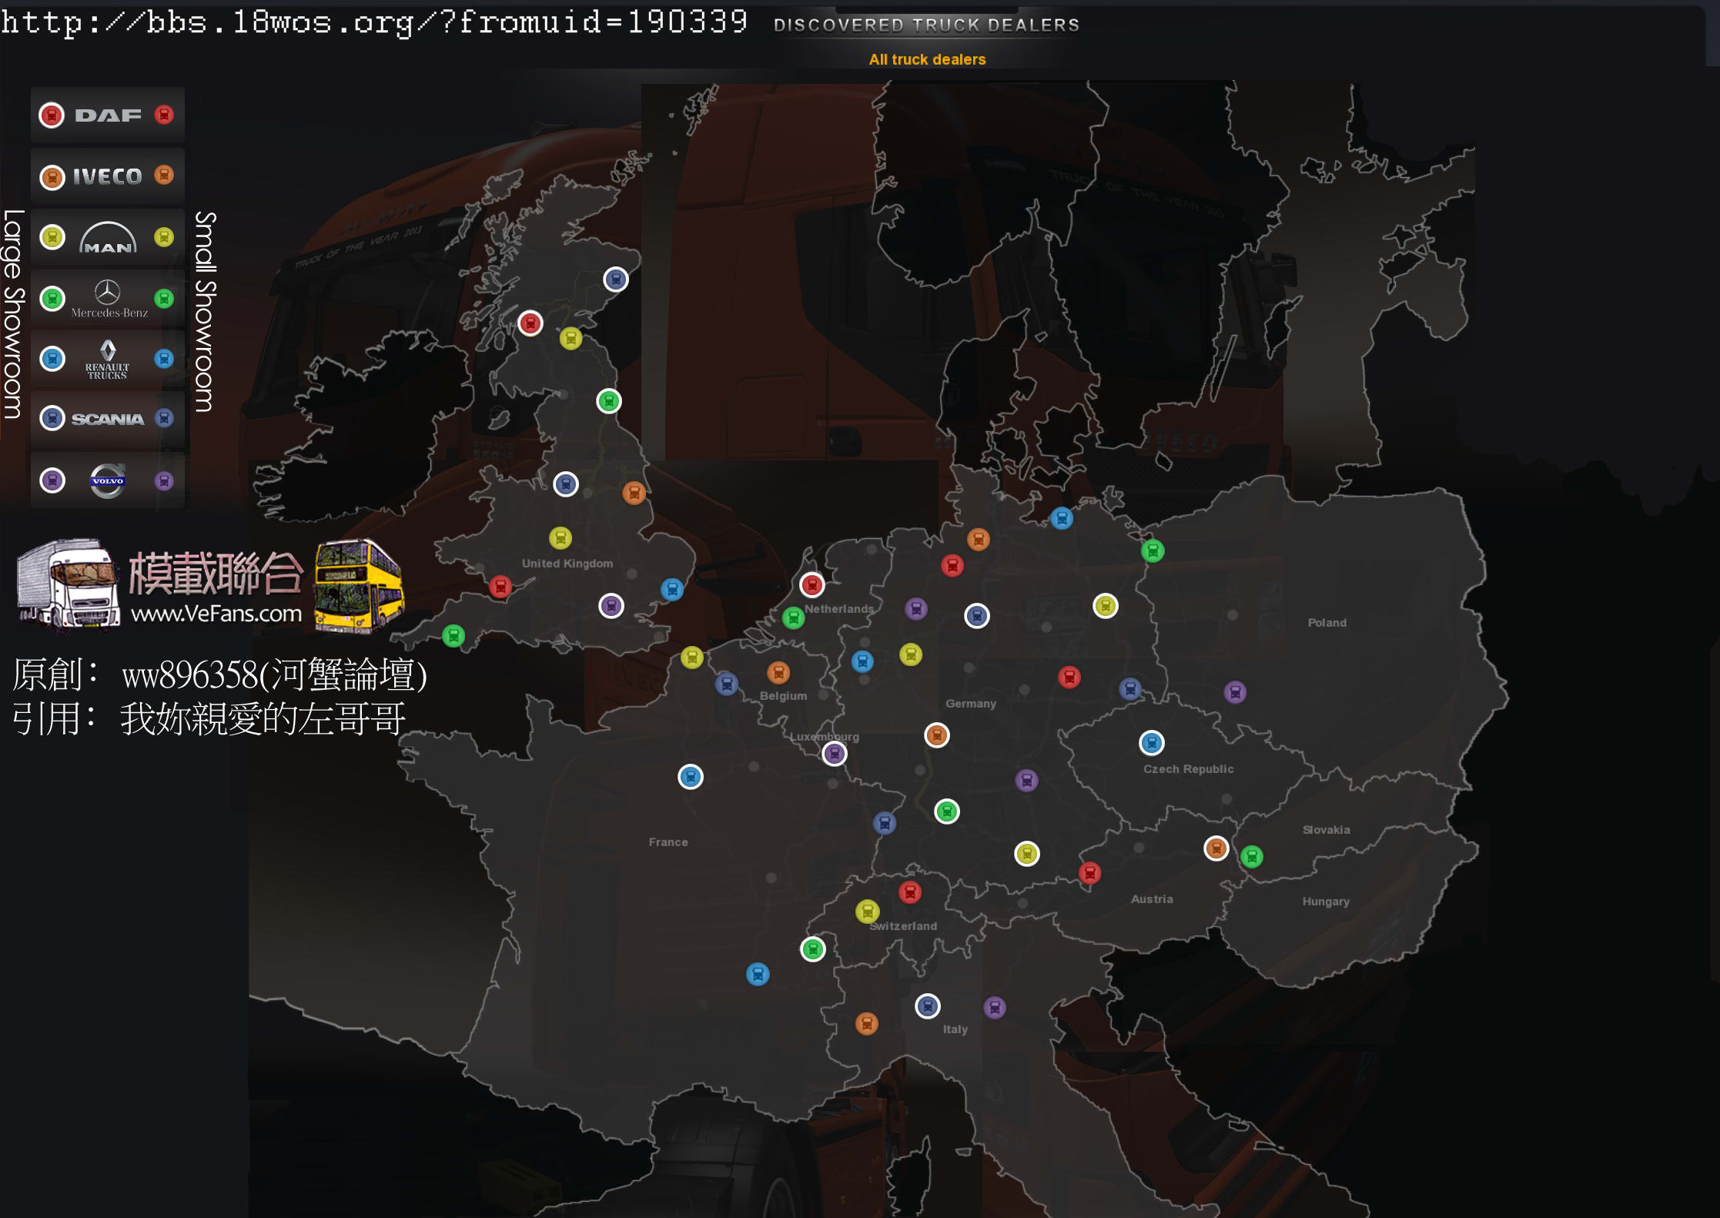1720x1218 pixels.
Task: Select the orange Iveco marker above the Belgium label
Action: (778, 673)
